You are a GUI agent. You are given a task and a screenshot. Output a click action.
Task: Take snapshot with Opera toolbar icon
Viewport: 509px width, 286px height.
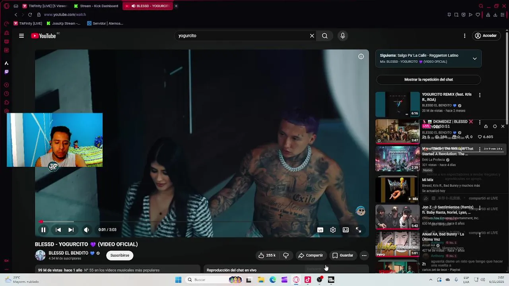pos(456,15)
